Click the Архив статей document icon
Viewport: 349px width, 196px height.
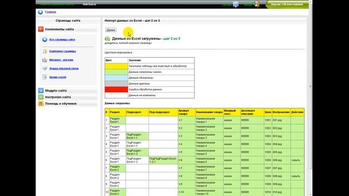coord(45,77)
